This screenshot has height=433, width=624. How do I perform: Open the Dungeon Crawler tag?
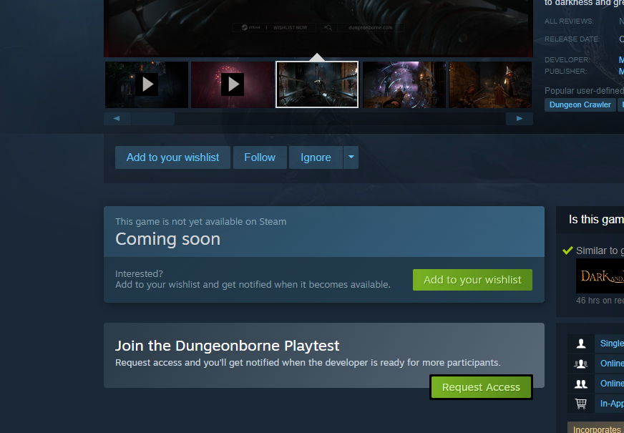tap(580, 104)
